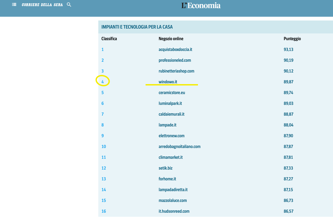This screenshot has width=333, height=220.
Task: Click the score 88,04
Action: [288, 125]
